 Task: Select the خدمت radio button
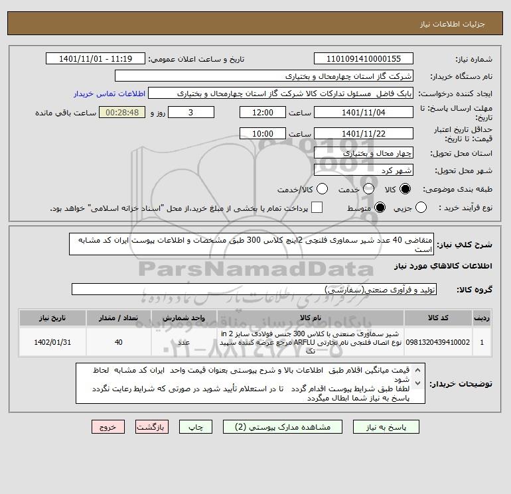pos(368,189)
